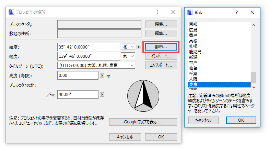Viewport: 269px width, 149px height.
Task: Open the タイムゾーン (UTC) dropdown
Action: (96, 66)
